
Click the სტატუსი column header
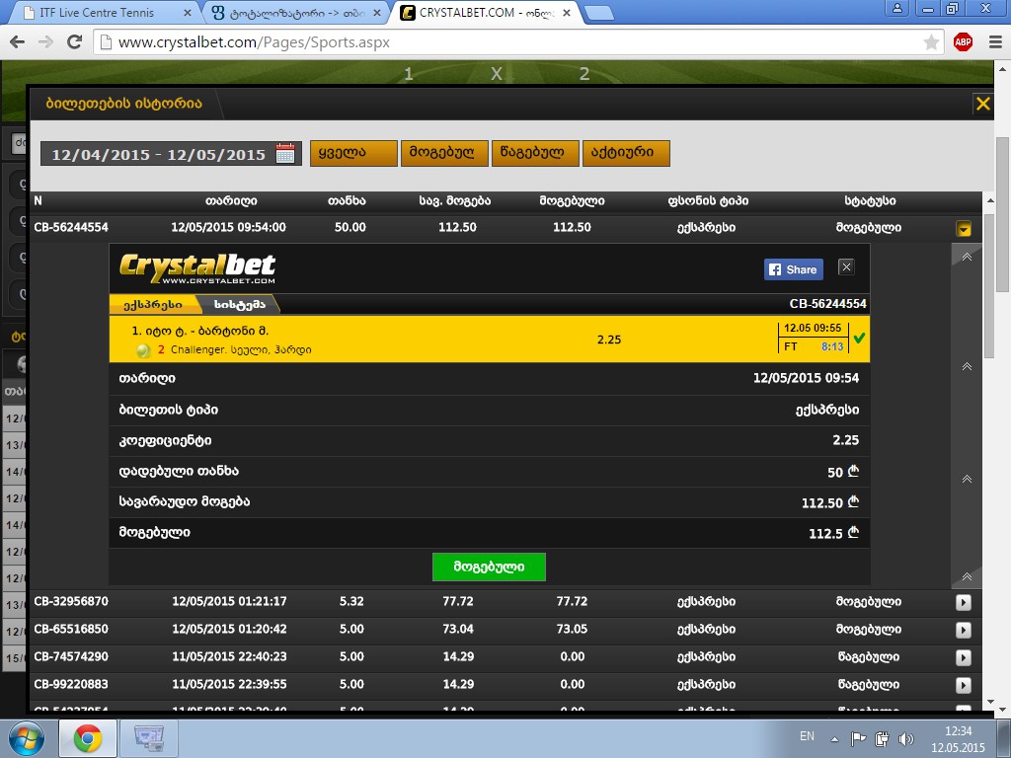(x=870, y=201)
